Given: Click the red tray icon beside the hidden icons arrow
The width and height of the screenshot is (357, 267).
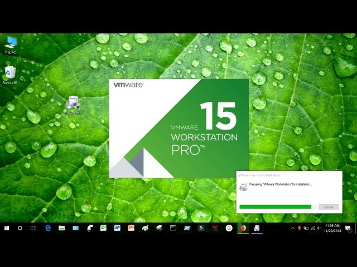Looking at the screenshot, I should coord(299,228).
